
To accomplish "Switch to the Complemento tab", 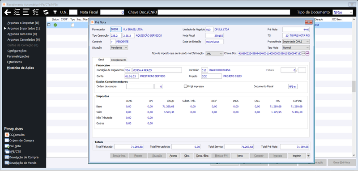I will pyautogui.click(x=119, y=60).
